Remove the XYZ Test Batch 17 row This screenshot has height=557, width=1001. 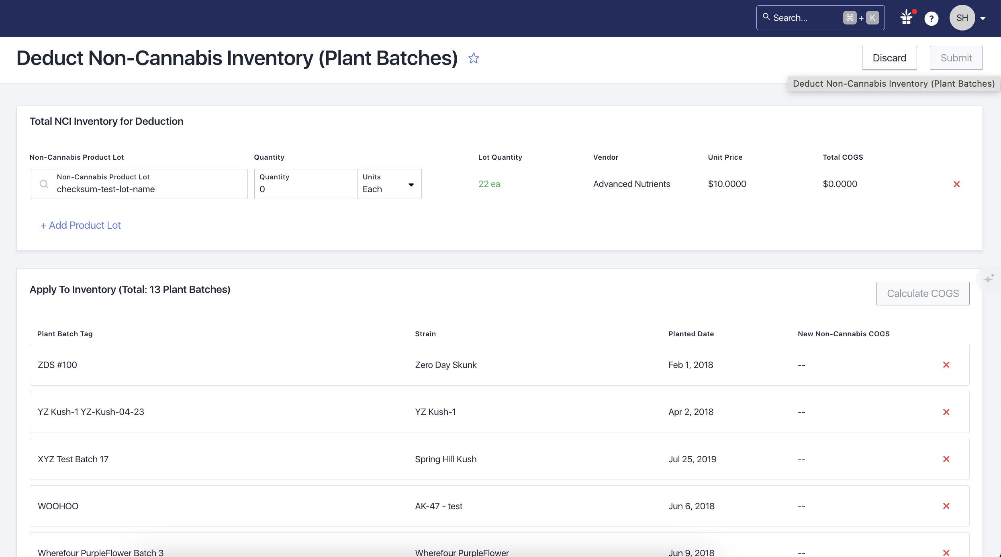946,459
